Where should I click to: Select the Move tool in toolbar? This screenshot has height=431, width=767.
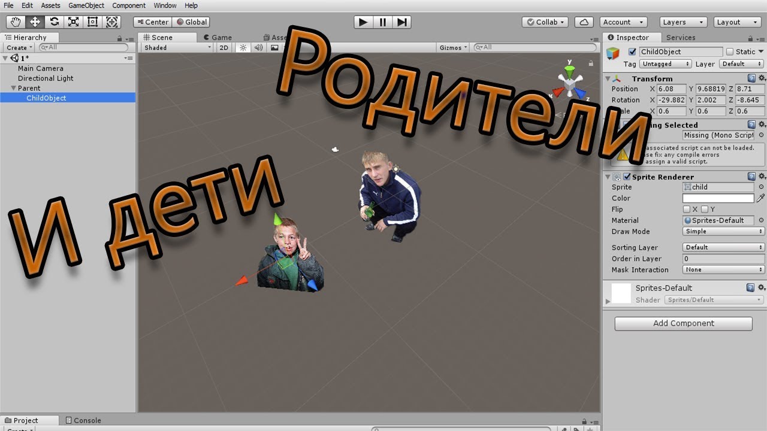[x=35, y=22]
